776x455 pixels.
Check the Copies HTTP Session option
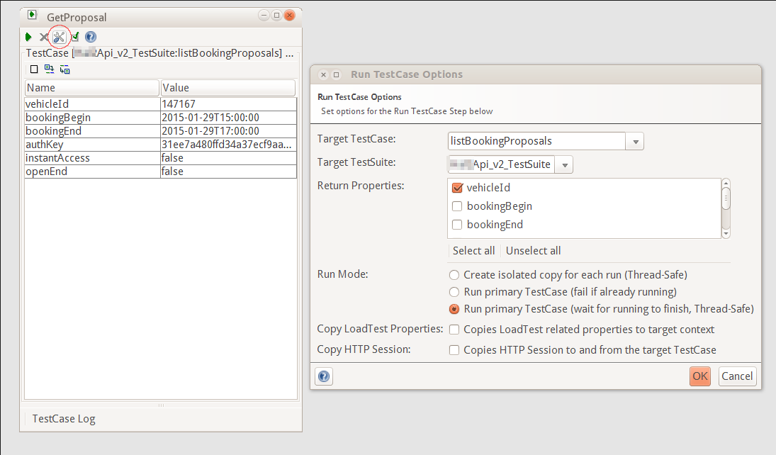click(x=454, y=350)
